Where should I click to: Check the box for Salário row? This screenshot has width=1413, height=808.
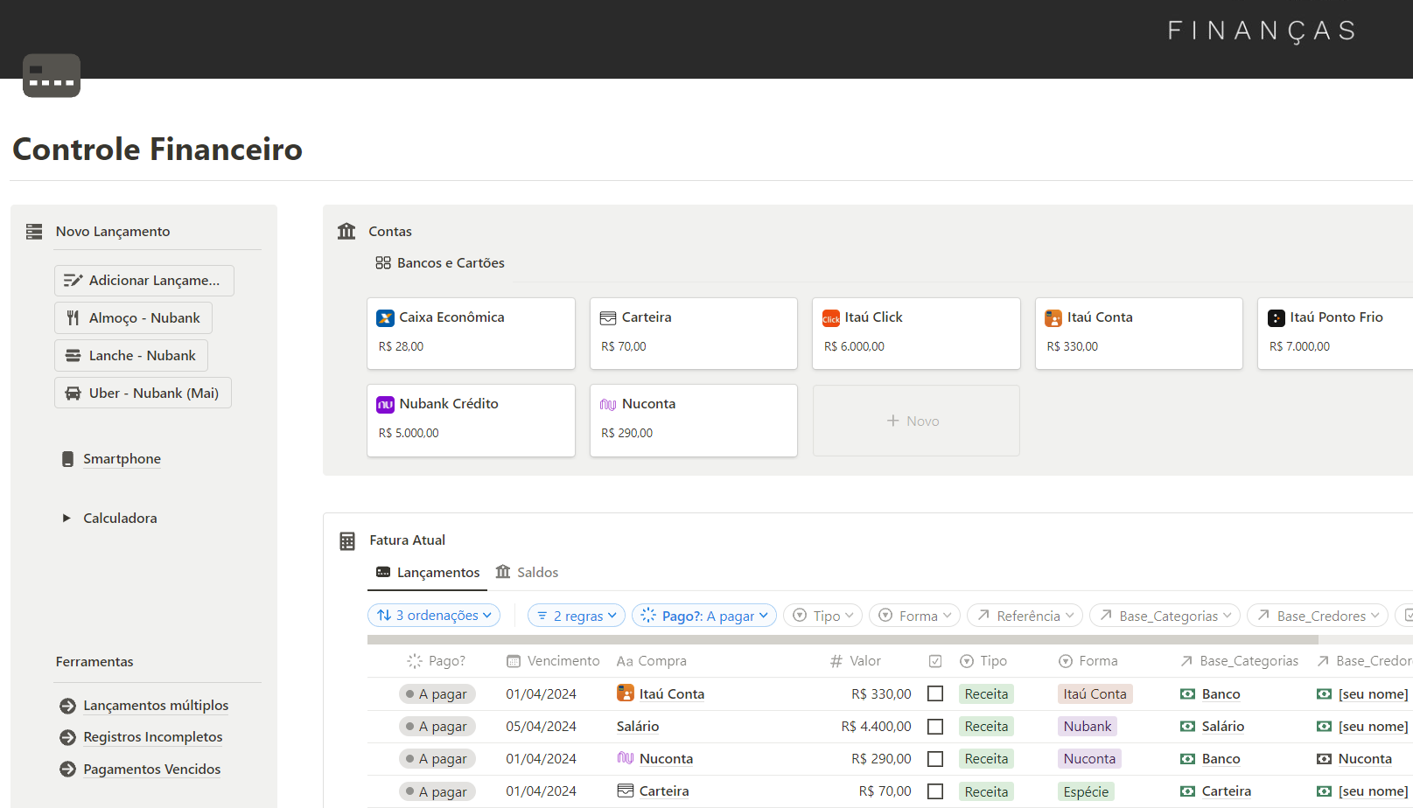pyautogui.click(x=935, y=727)
